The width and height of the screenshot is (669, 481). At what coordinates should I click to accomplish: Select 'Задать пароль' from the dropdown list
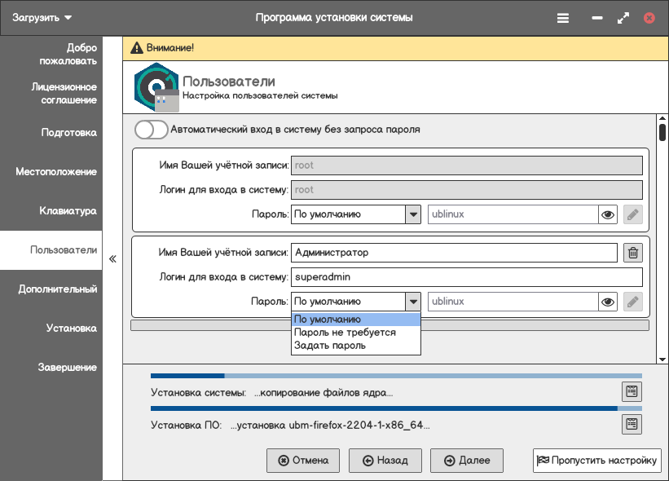330,346
